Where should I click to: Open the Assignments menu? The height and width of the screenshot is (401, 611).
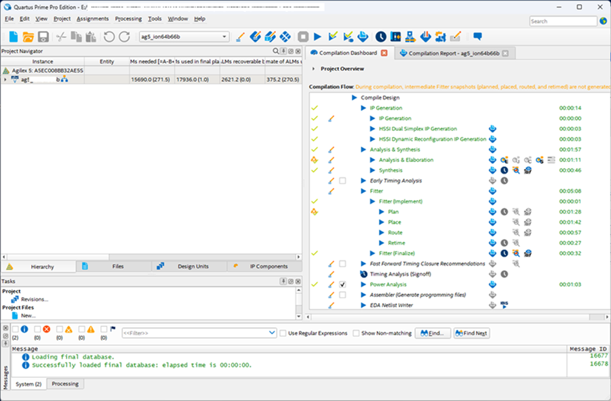(92, 19)
